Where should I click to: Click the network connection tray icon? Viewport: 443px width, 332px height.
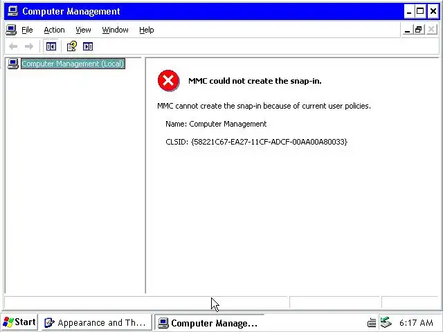(386, 322)
